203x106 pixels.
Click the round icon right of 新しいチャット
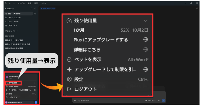(35, 14)
